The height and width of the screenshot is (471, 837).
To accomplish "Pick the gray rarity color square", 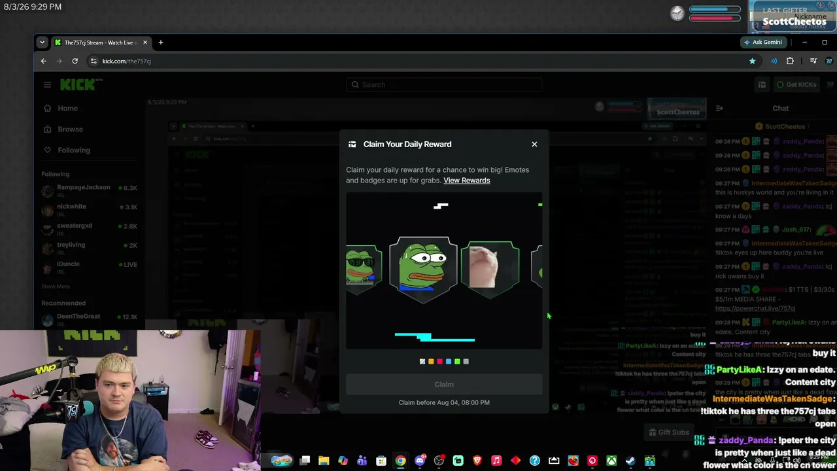I will click(x=466, y=361).
